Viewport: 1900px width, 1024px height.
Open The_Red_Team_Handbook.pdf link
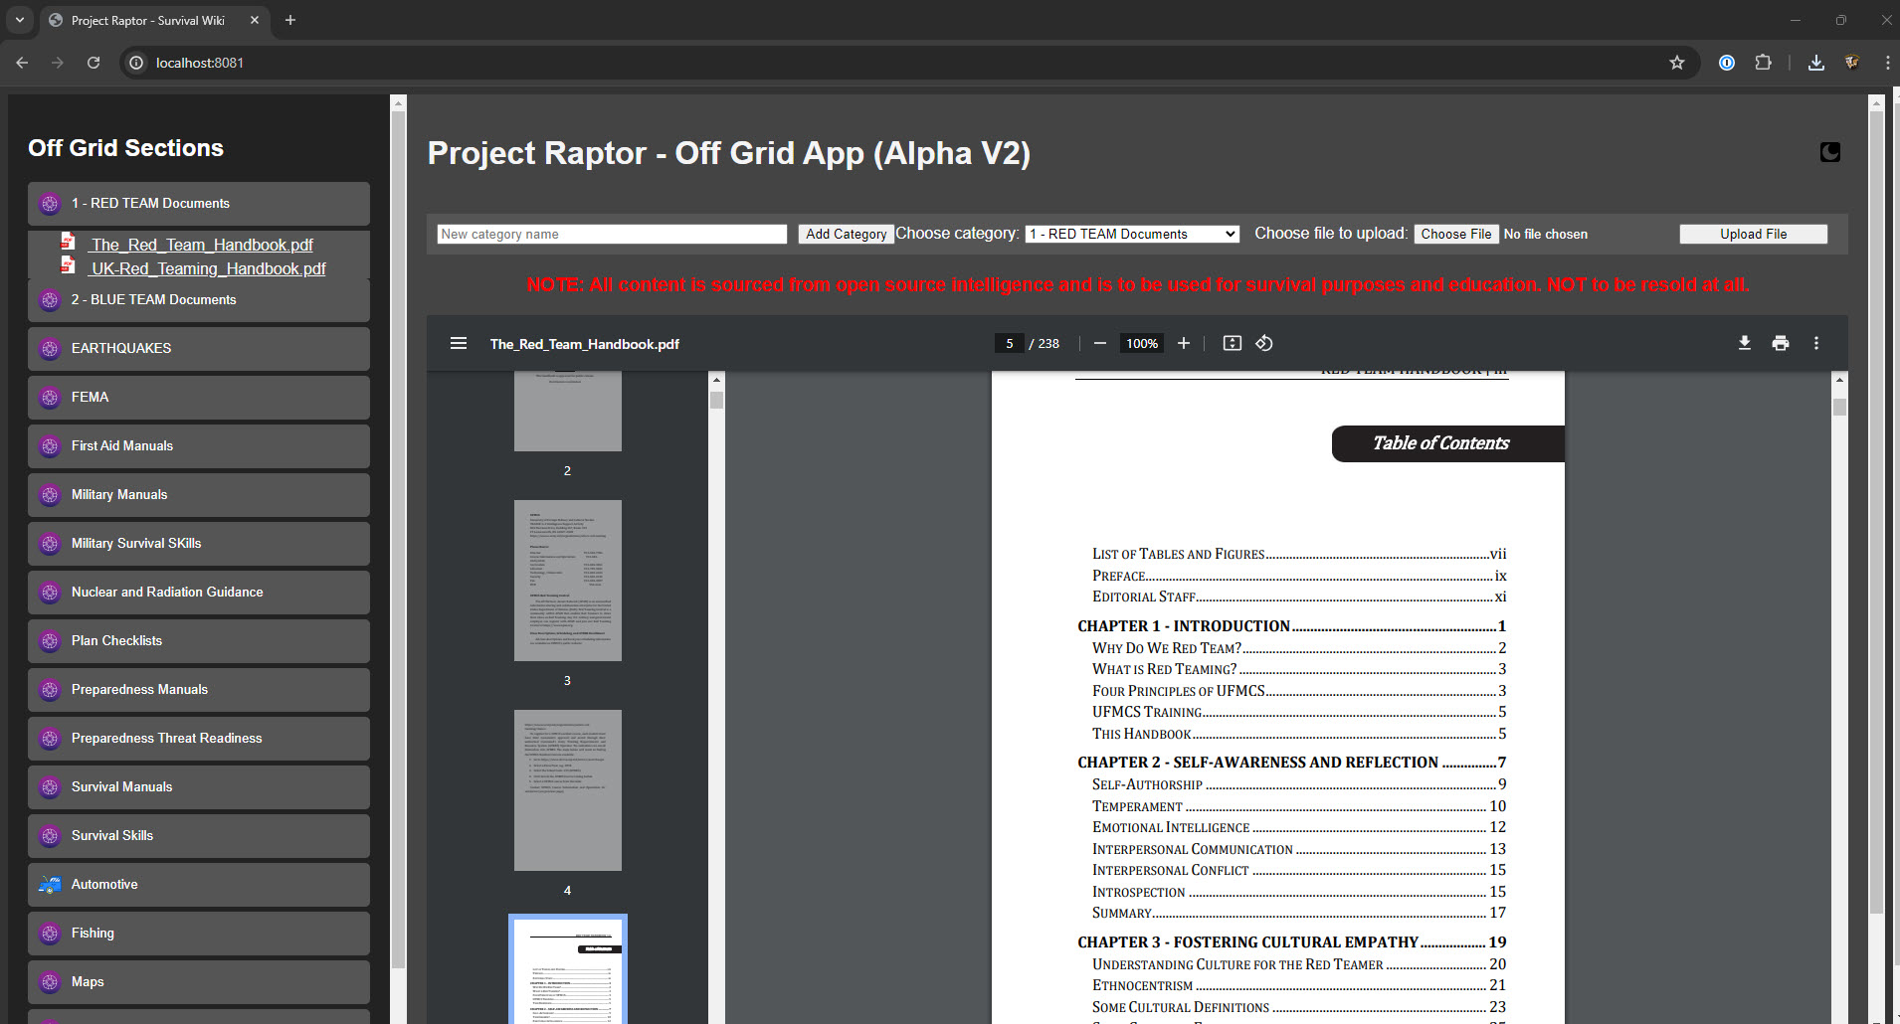202,245
